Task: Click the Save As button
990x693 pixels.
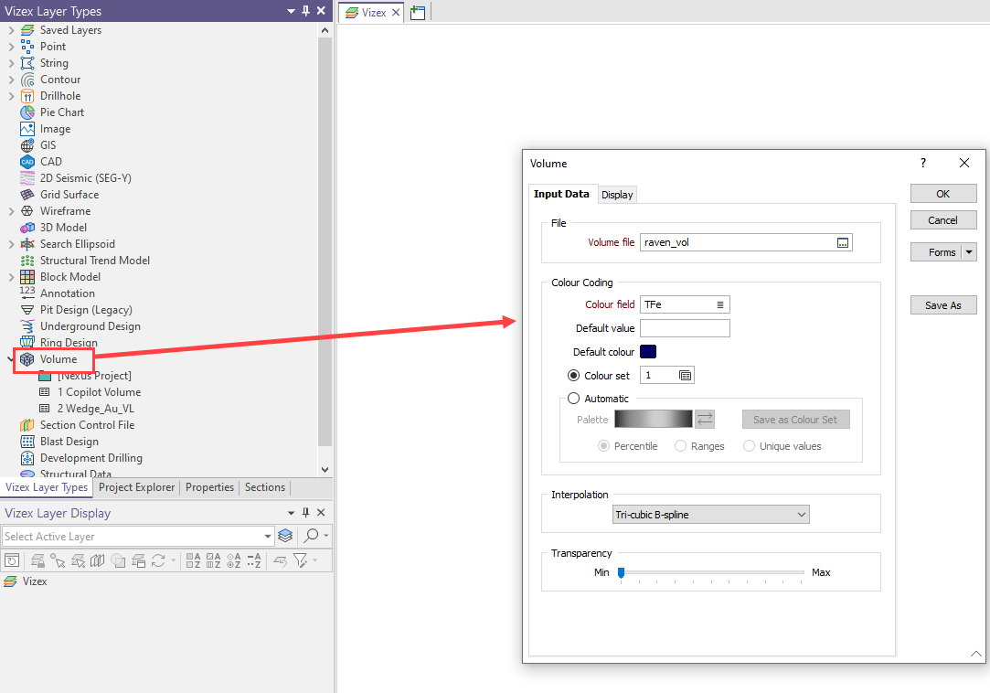Action: tap(942, 305)
